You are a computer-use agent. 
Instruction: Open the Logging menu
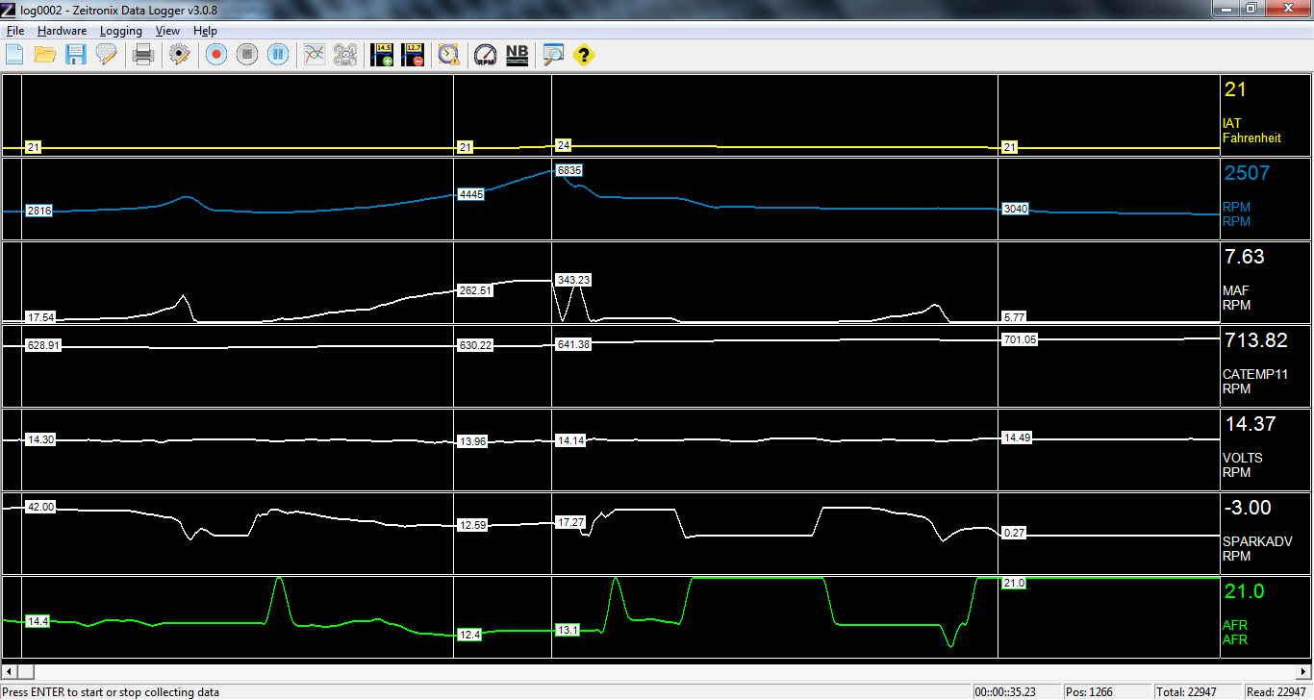point(121,31)
